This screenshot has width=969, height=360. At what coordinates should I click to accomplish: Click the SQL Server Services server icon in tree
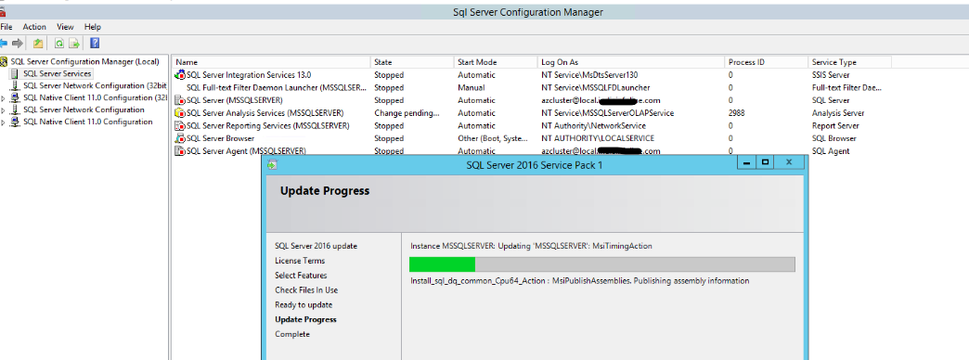(x=15, y=73)
